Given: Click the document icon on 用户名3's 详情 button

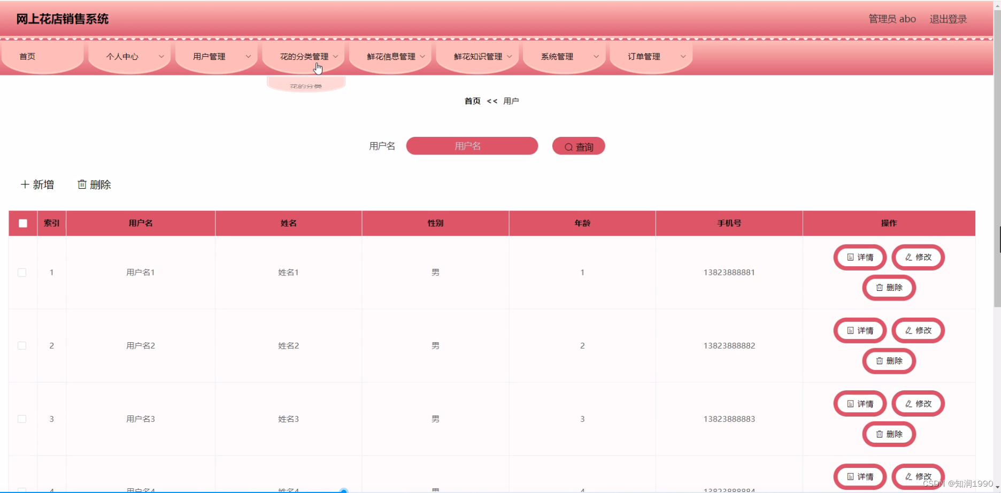Looking at the screenshot, I should tap(850, 403).
